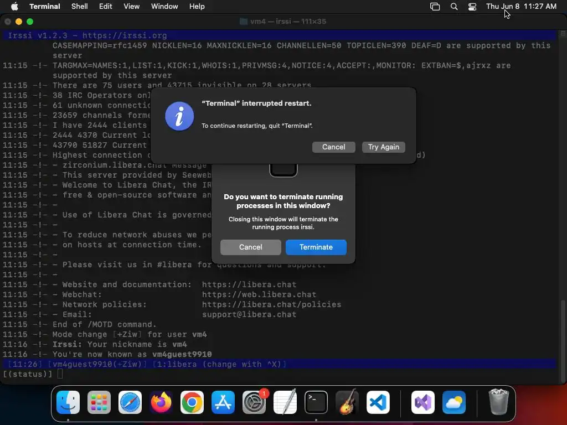The image size is (567, 425).
Task: Open the Terminal app menu
Action: tap(45, 6)
